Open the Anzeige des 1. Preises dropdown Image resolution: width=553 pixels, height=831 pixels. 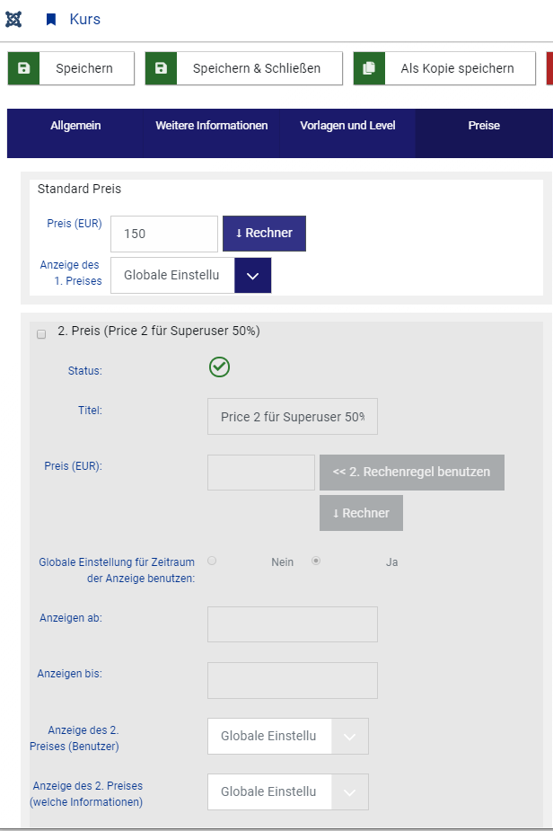coord(252,275)
